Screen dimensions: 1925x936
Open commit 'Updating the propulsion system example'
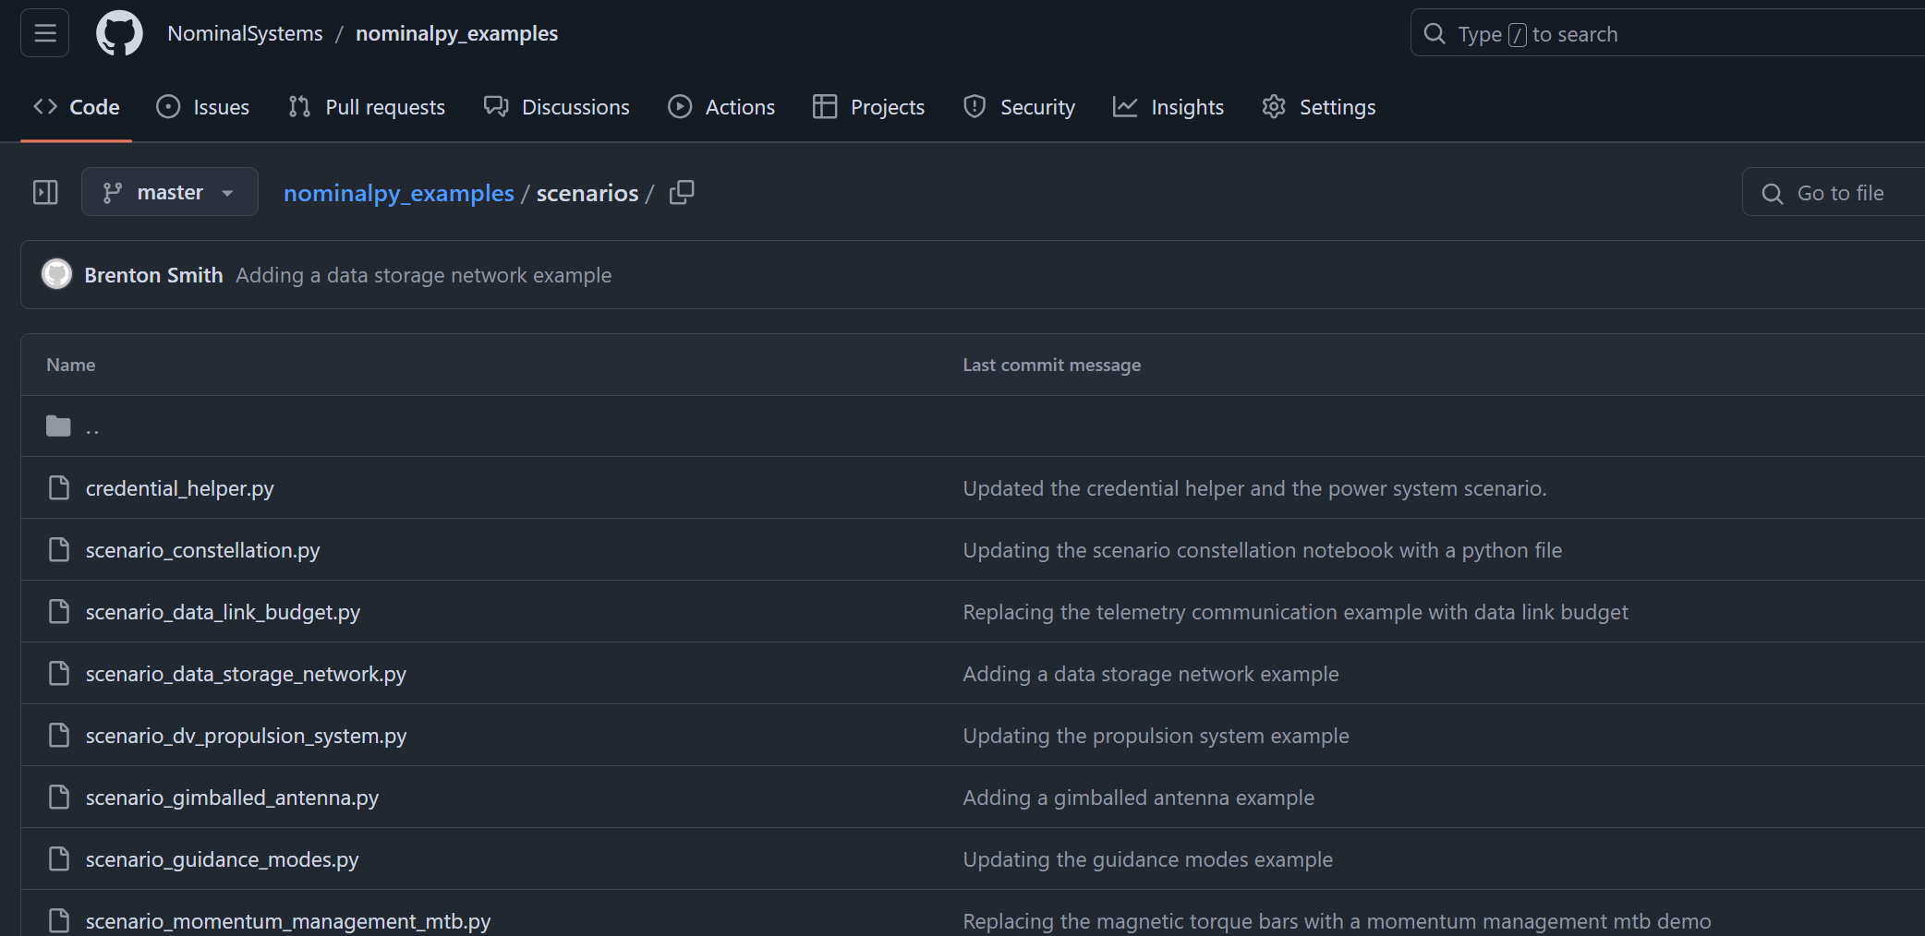click(1156, 736)
